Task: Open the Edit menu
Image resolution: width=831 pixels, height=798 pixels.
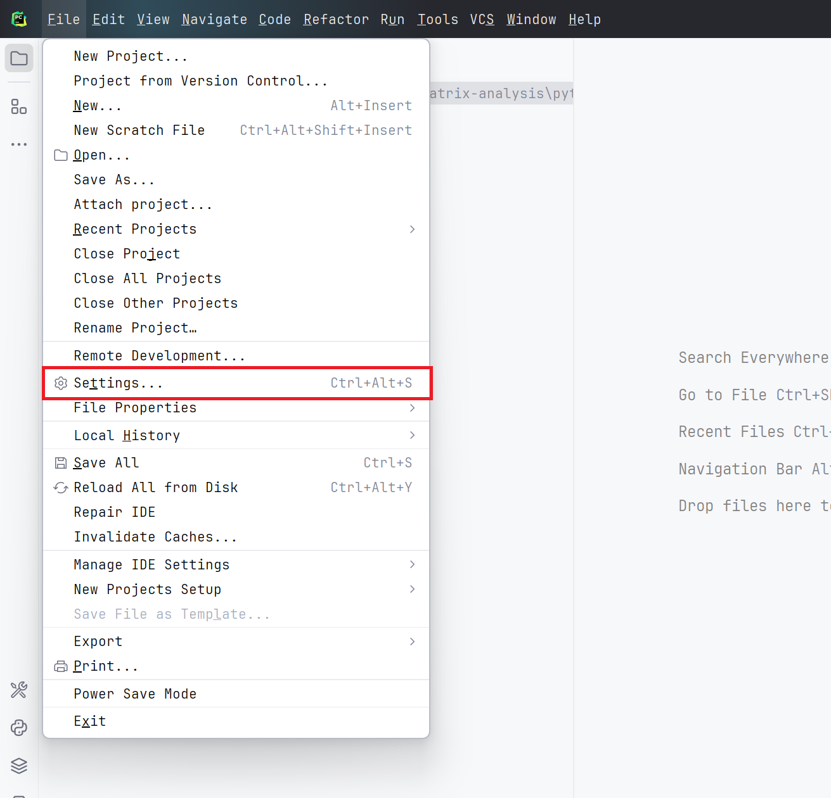Action: point(109,20)
